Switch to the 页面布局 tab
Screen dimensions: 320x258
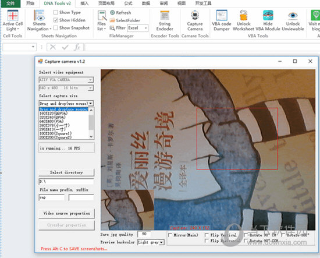[106, 3]
